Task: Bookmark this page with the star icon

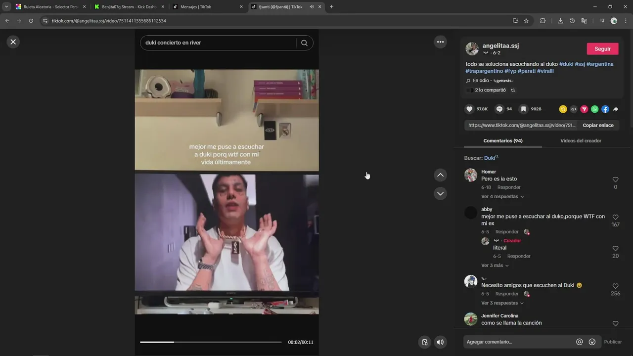Action: pos(526,21)
